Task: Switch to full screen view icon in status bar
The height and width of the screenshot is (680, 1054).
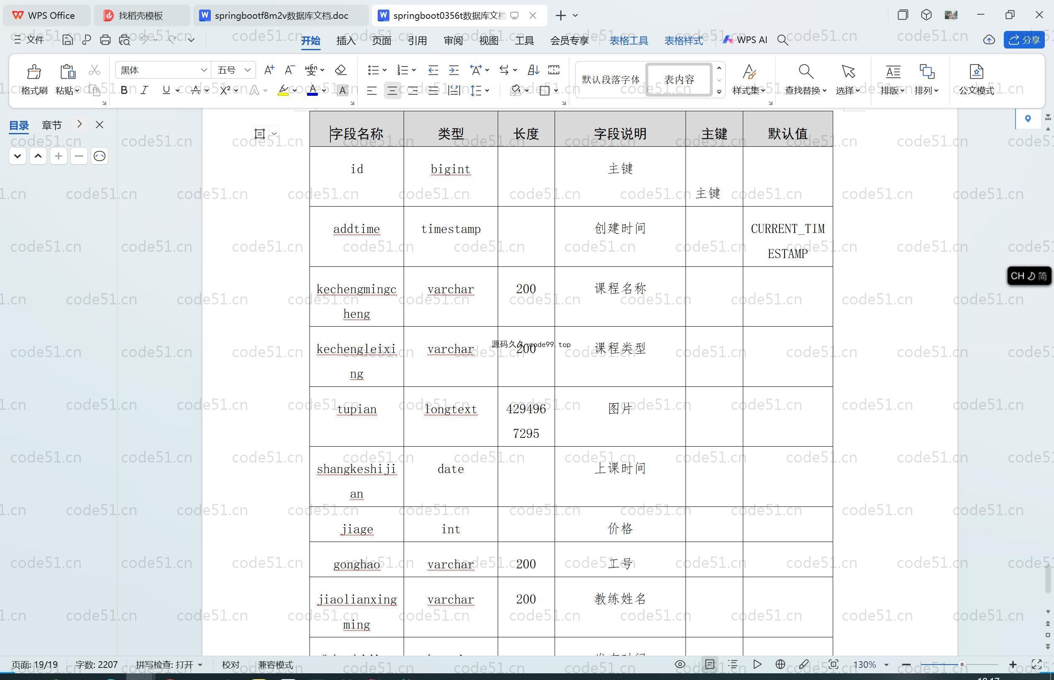Action: pyautogui.click(x=1036, y=664)
